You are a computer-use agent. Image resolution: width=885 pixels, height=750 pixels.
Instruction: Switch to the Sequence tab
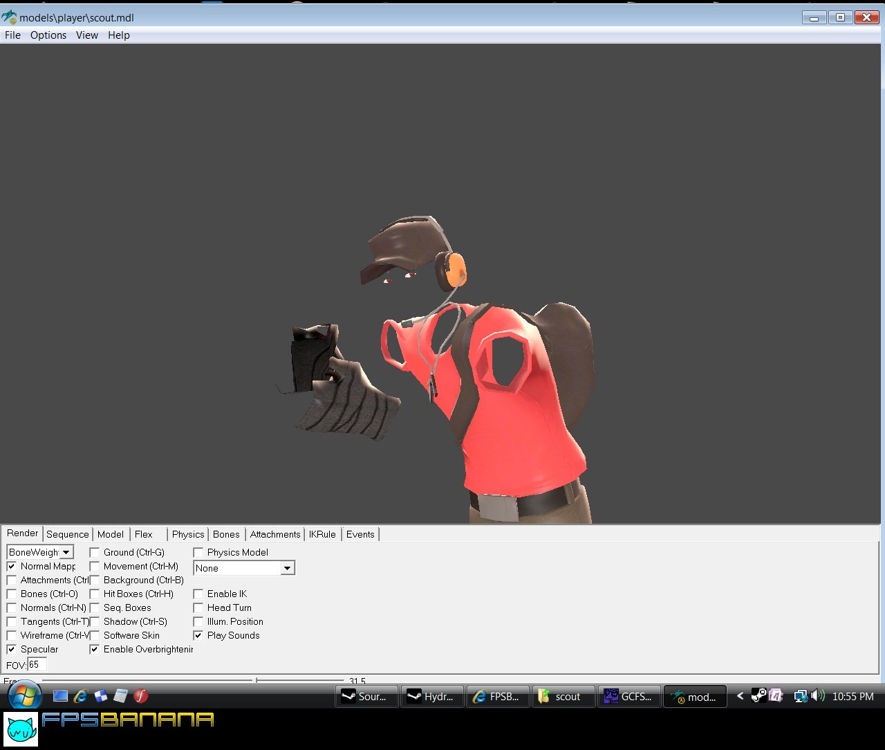click(68, 534)
